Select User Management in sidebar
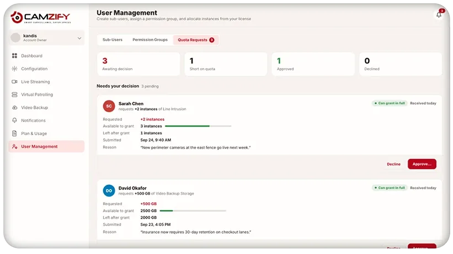This screenshot has width=453, height=254. (46, 146)
